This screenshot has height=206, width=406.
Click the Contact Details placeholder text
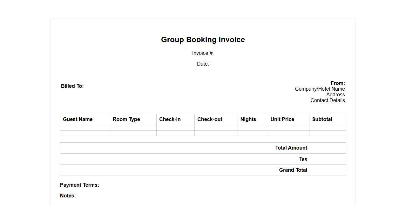pos(328,100)
